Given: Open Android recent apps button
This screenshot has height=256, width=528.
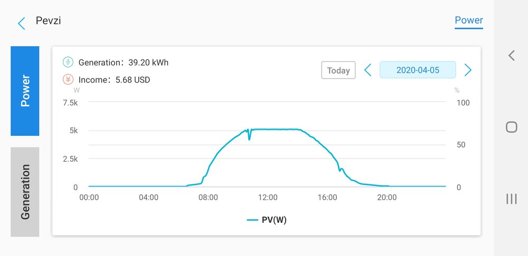Looking at the screenshot, I should click(x=511, y=199).
